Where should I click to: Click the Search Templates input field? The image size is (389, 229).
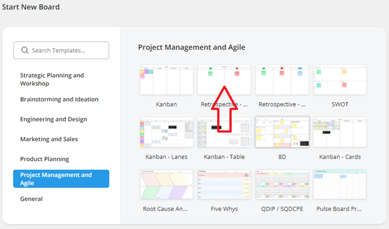pos(61,50)
